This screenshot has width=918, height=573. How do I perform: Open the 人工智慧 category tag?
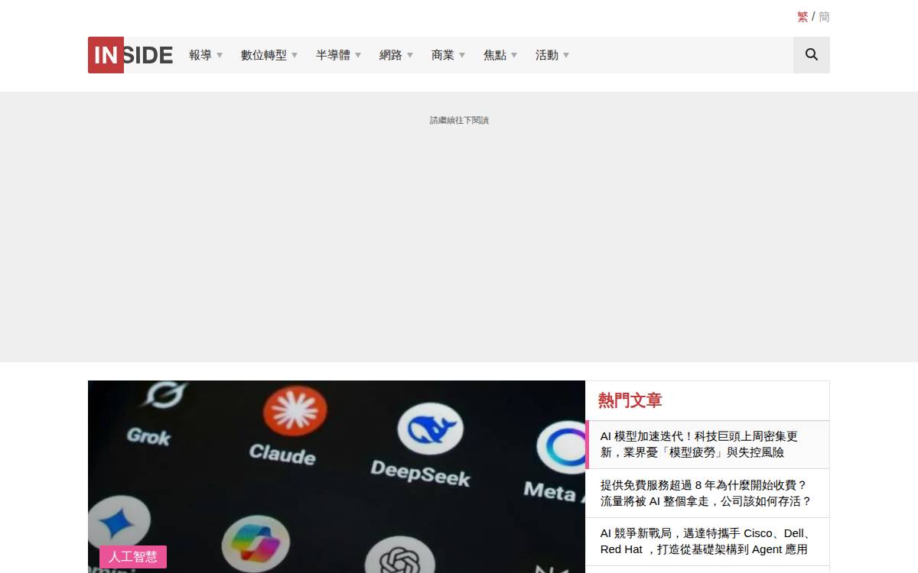[133, 557]
